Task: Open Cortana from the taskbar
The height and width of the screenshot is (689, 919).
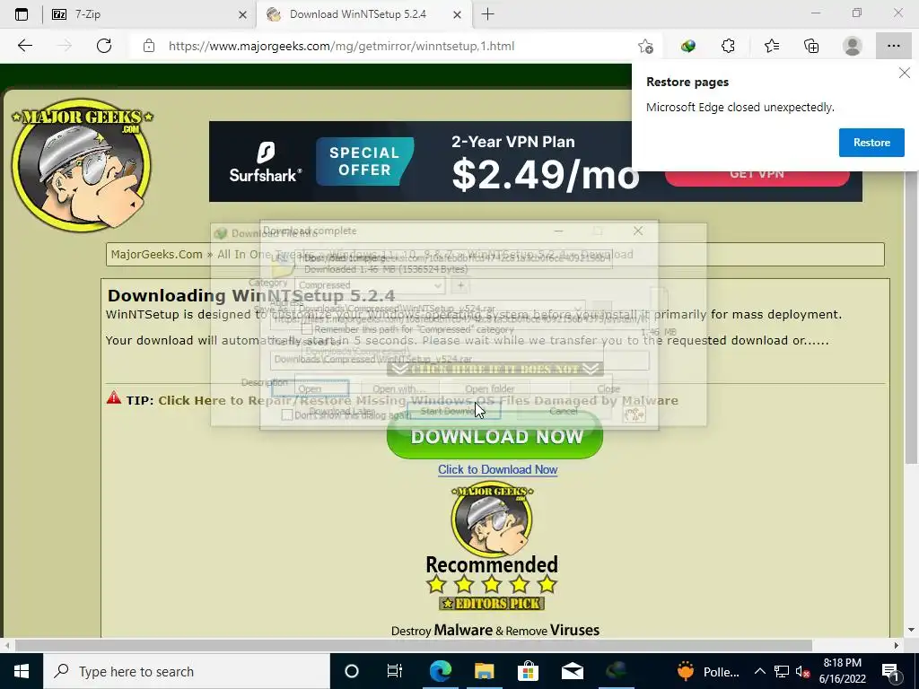Action: (x=352, y=671)
